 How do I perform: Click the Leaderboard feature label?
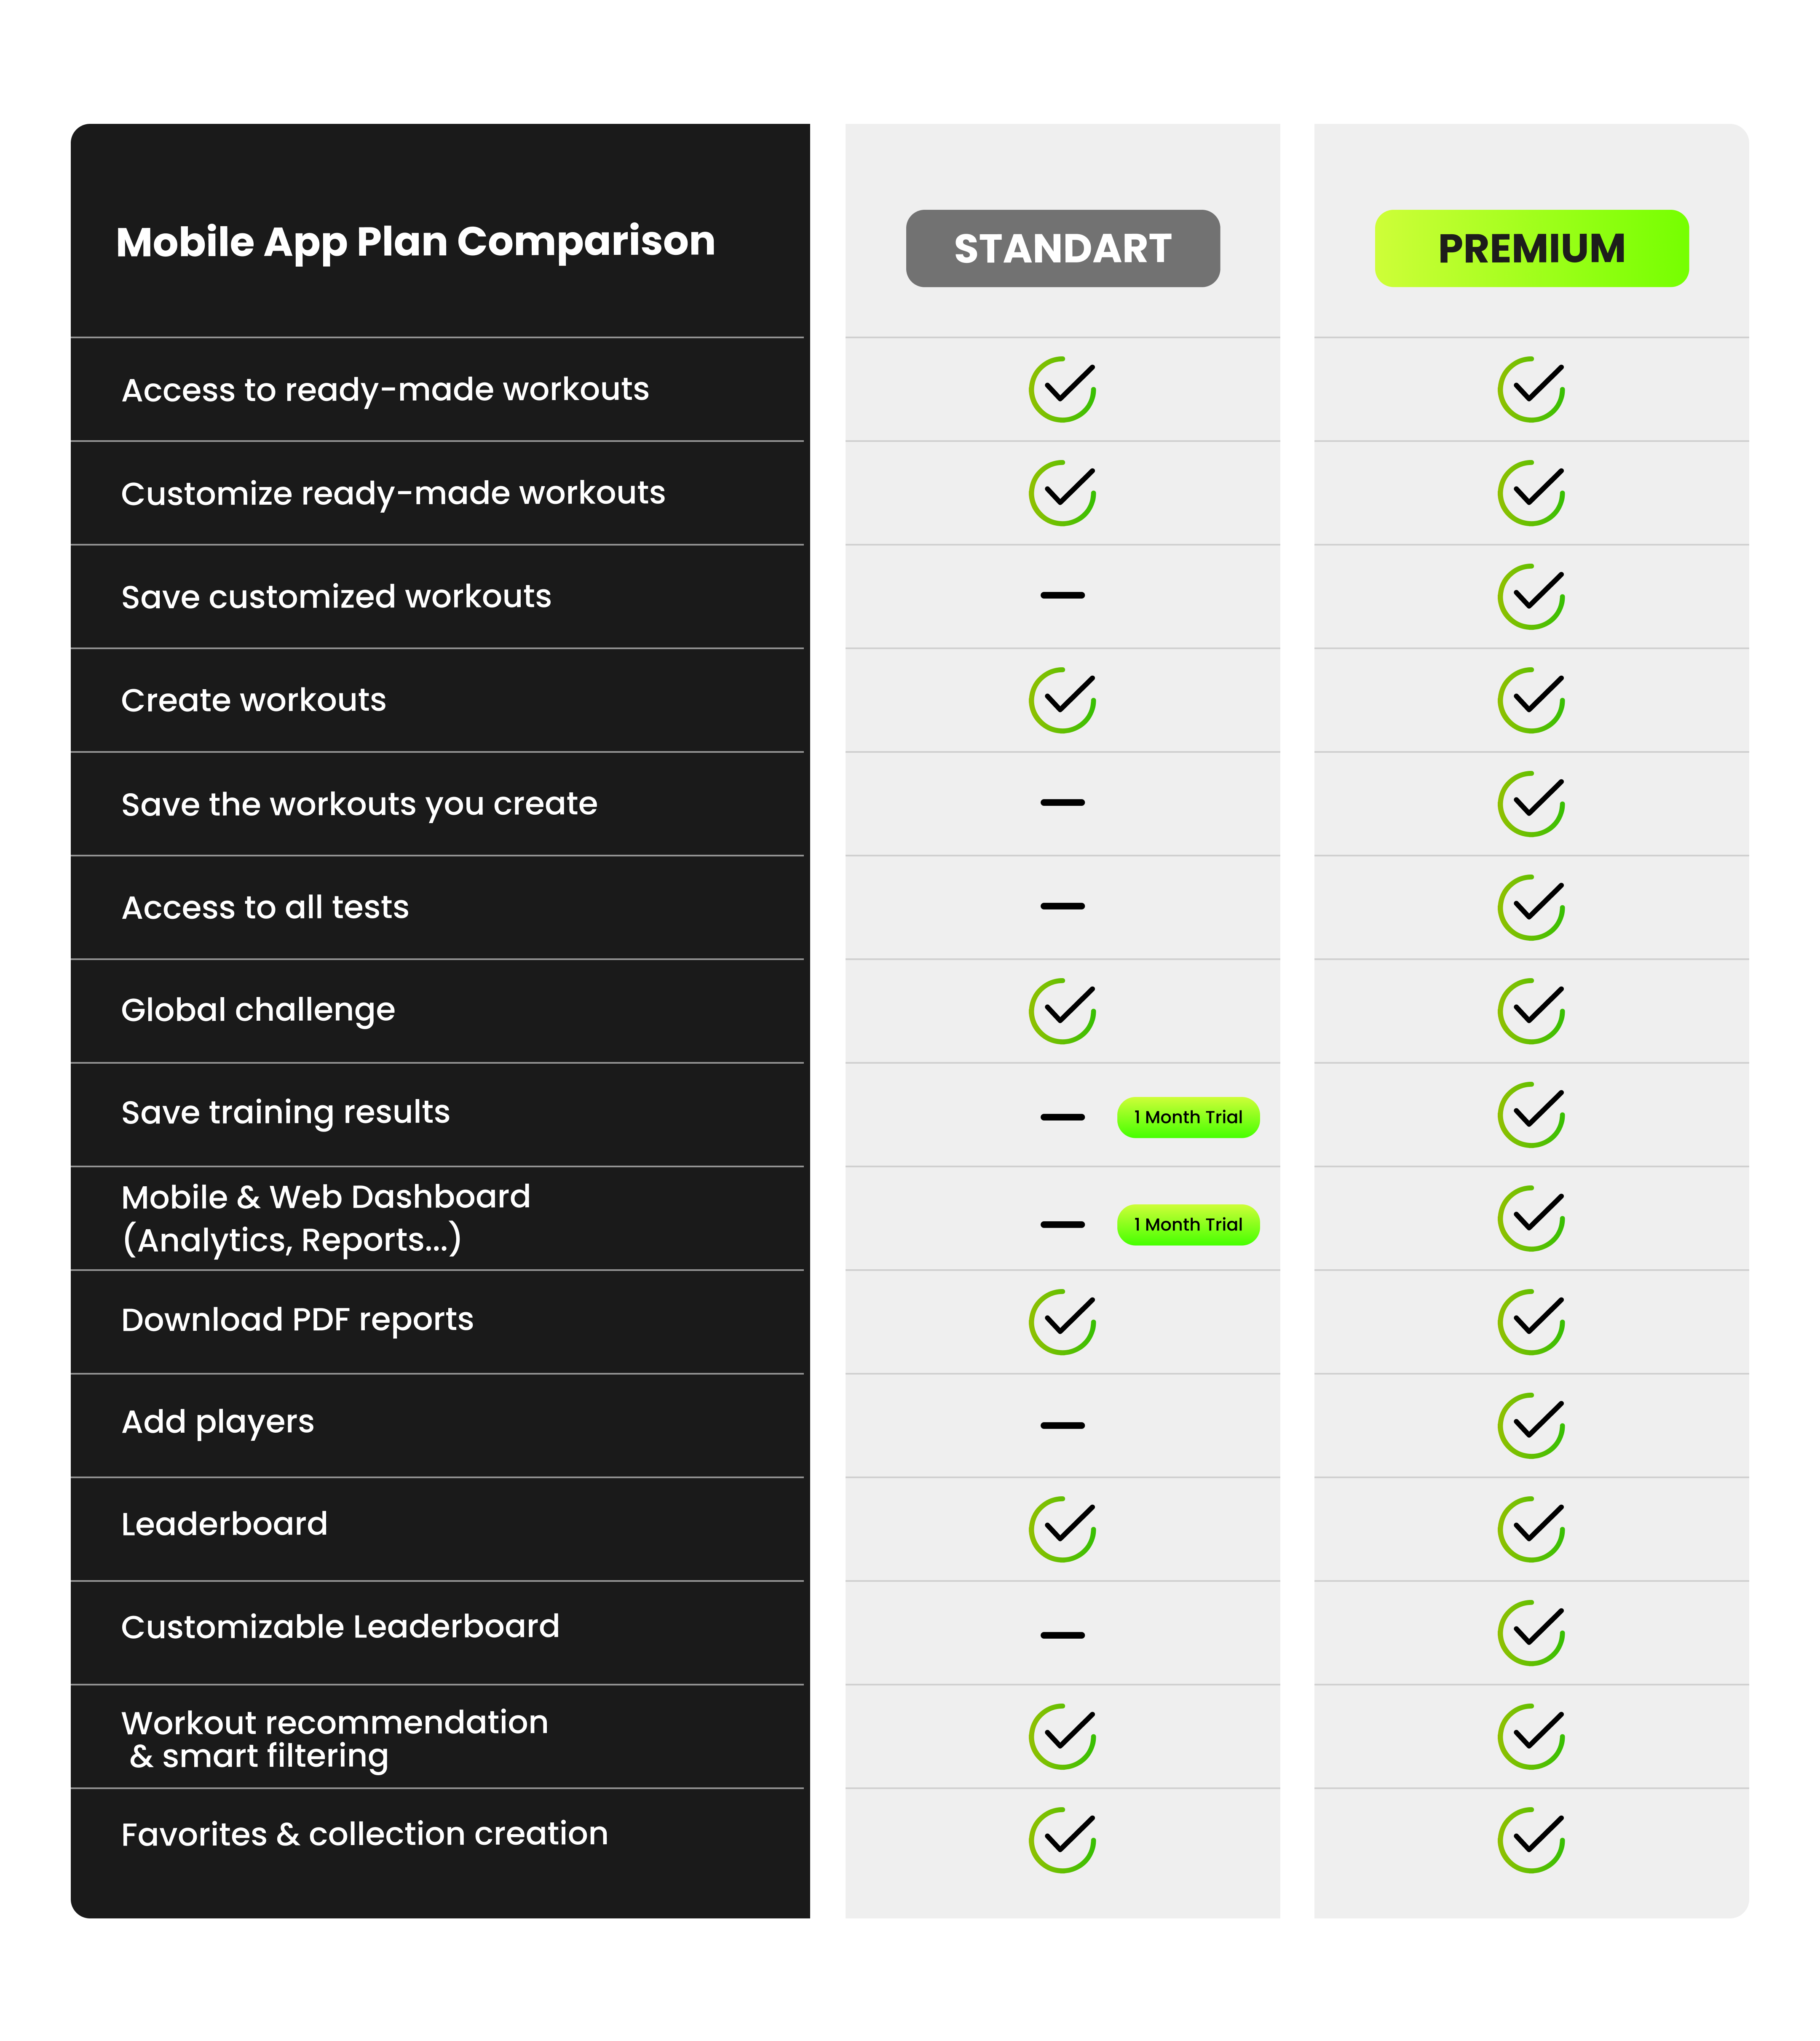(x=224, y=1524)
